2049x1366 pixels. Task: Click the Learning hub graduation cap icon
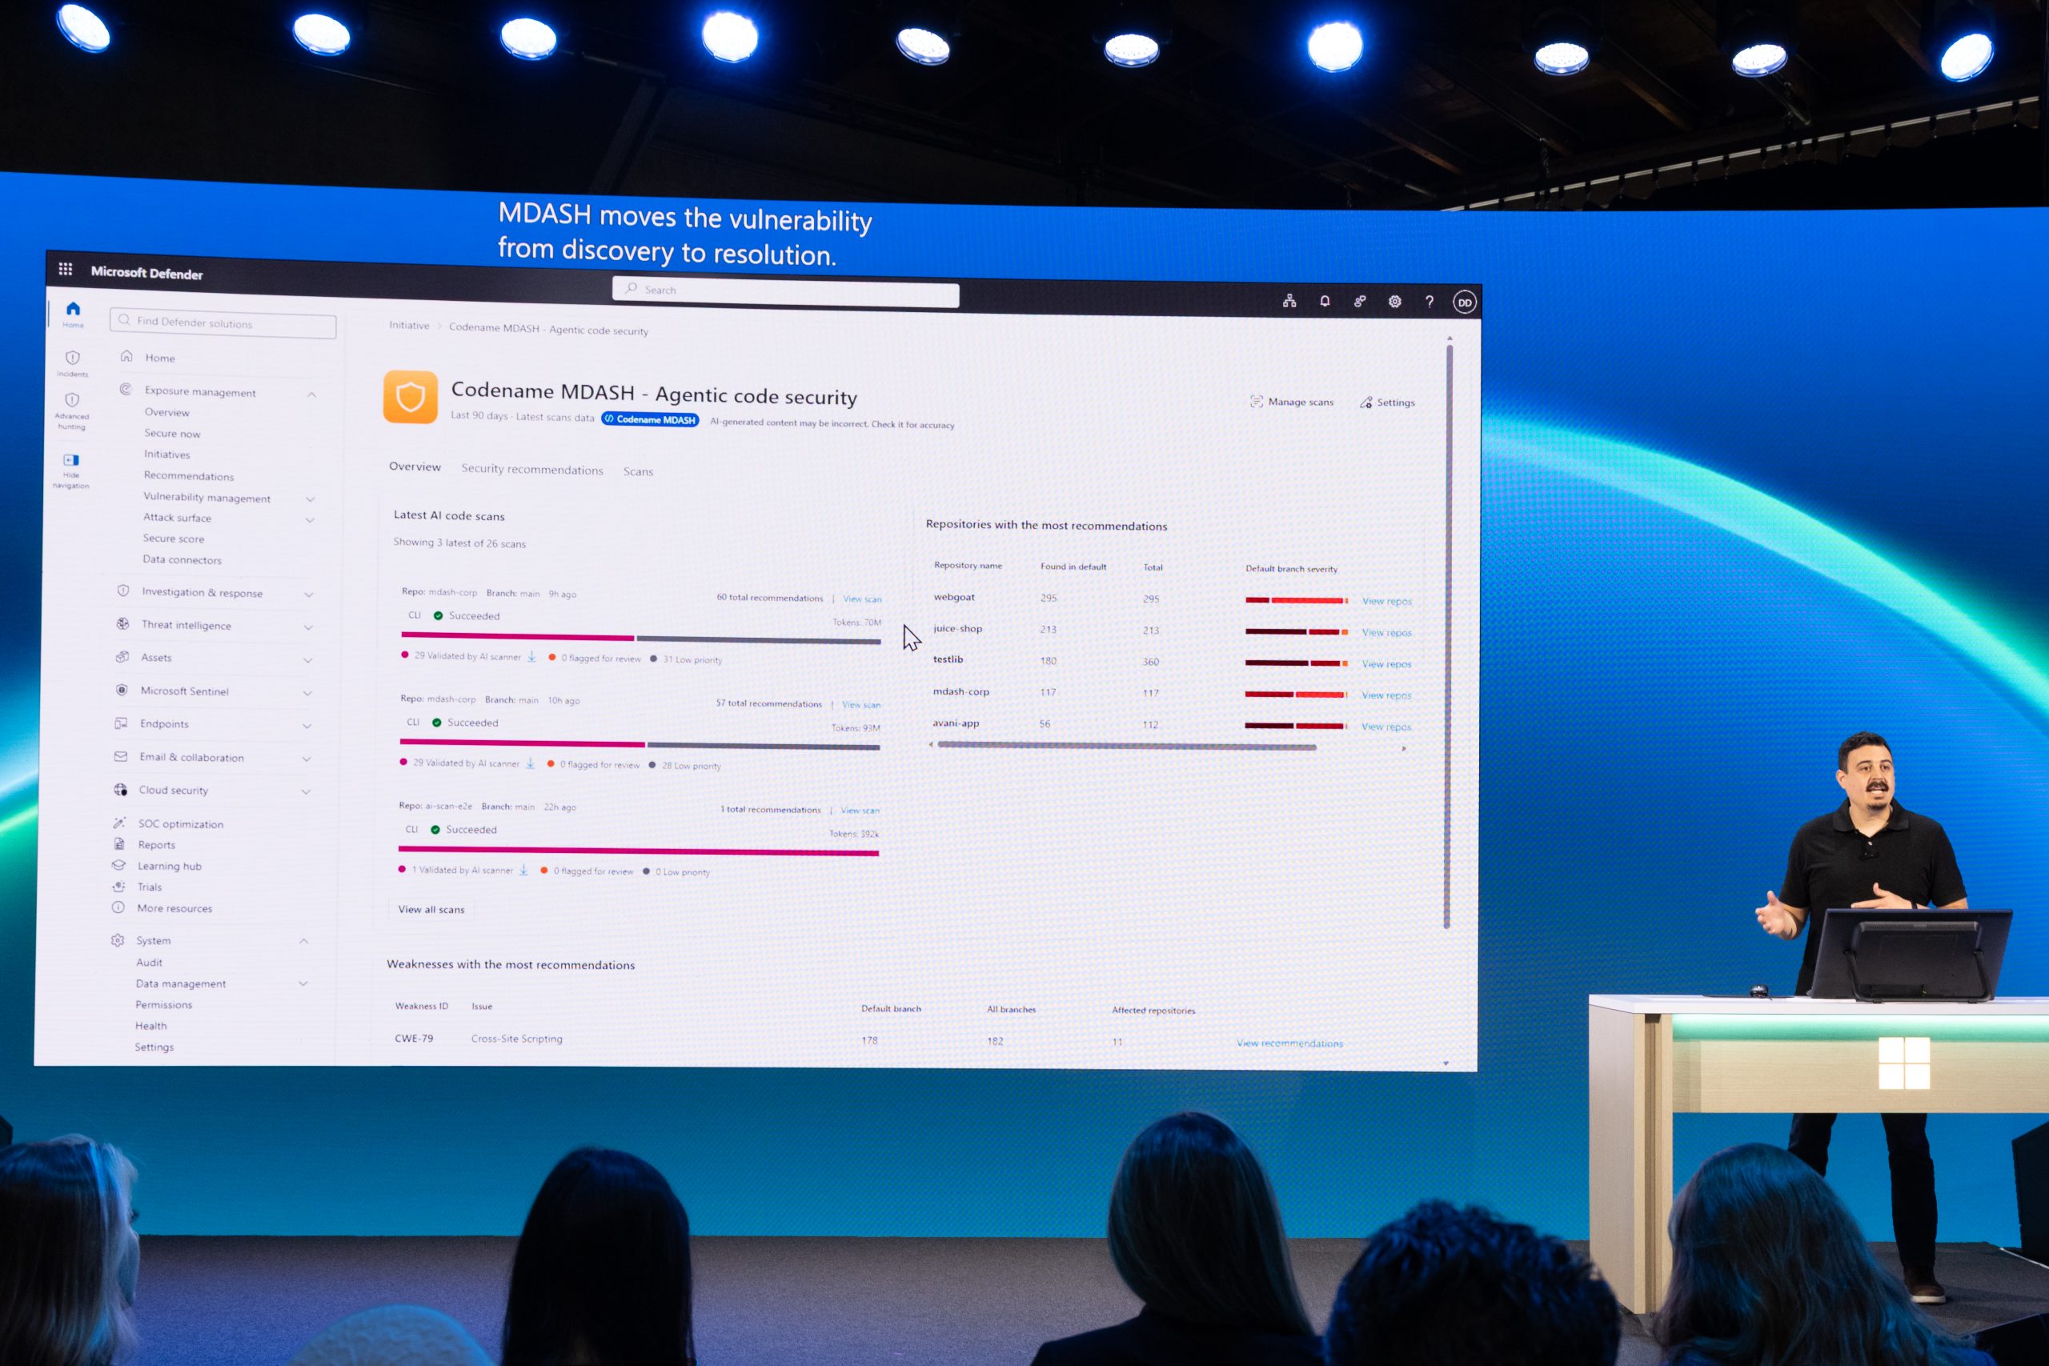click(x=118, y=865)
